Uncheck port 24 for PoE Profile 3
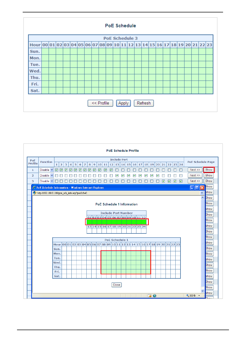The height and width of the screenshot is (349, 246). coord(181,181)
